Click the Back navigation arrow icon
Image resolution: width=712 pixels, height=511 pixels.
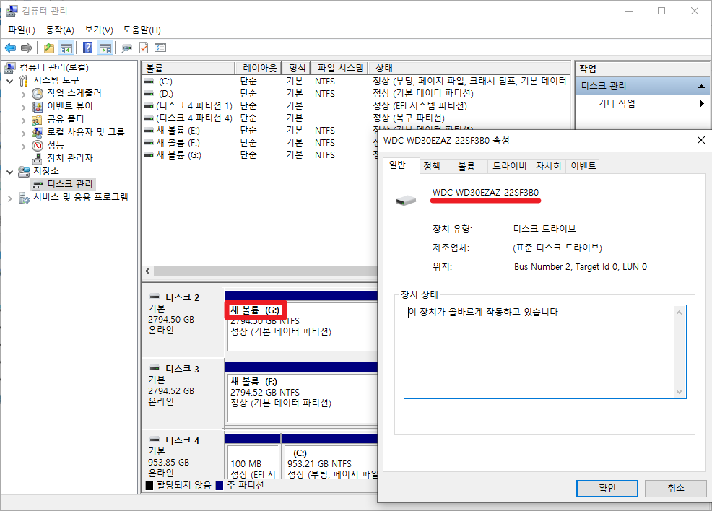9,48
